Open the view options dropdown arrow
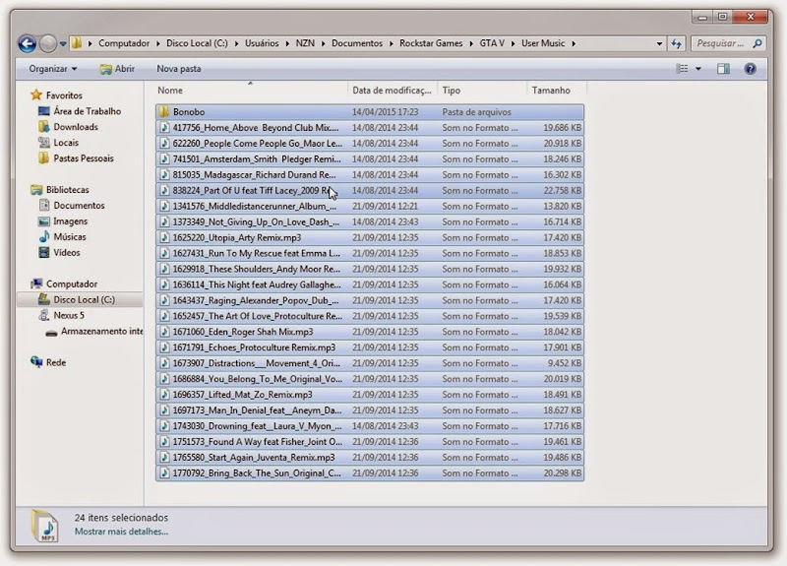 [698, 69]
